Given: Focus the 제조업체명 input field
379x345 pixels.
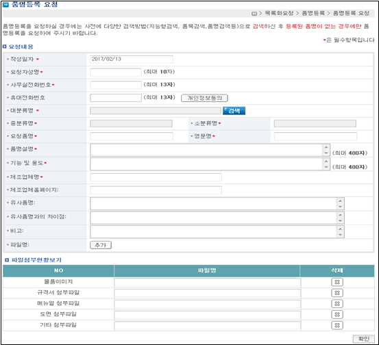Looking at the screenshot, I should [x=156, y=177].
